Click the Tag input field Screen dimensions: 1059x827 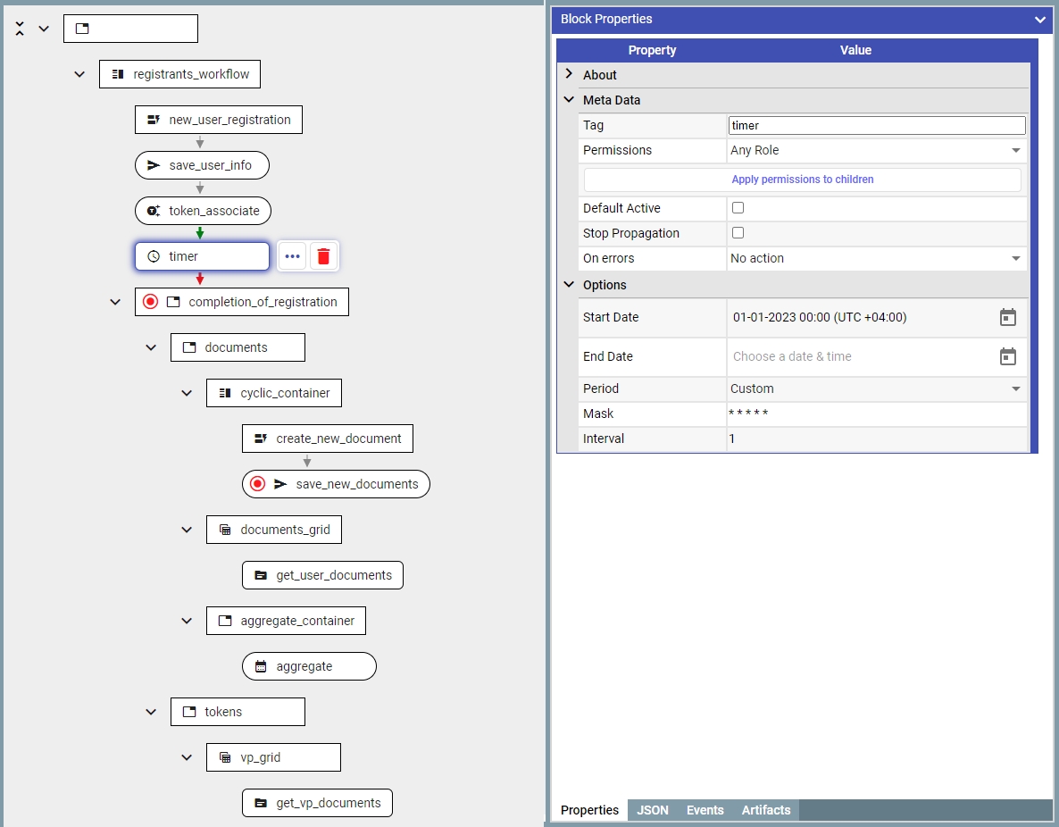tap(876, 126)
